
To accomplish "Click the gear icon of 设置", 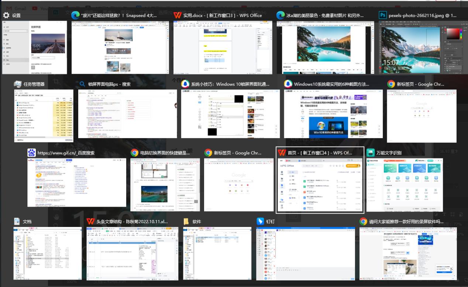I will point(6,15).
